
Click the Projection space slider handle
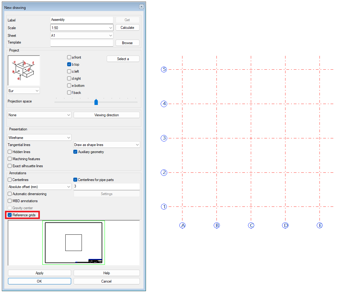[96, 102]
